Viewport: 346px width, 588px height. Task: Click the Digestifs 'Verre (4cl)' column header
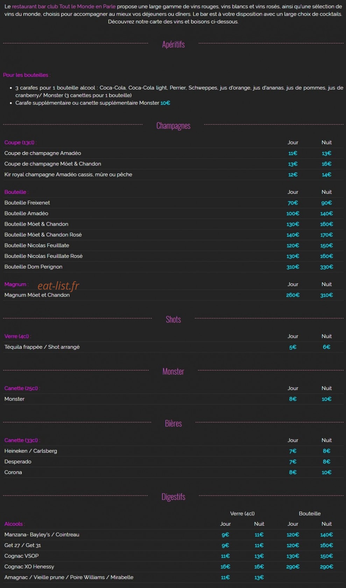(x=242, y=513)
